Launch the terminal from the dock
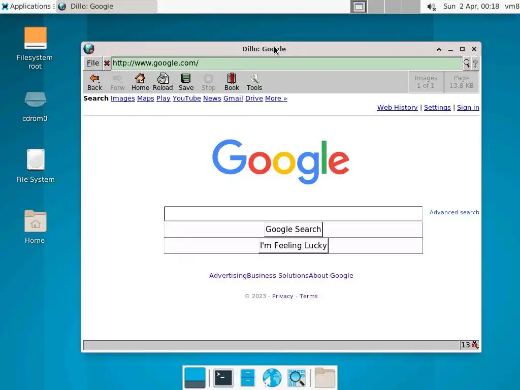The image size is (520, 390). tap(223, 378)
